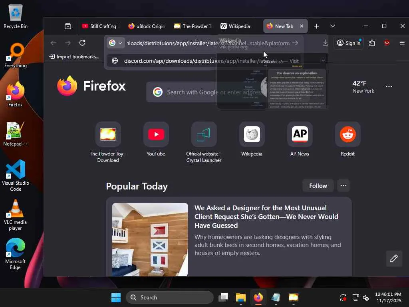The height and width of the screenshot is (307, 409).
Task: Open the Reddit shortcut tile
Action: pos(348,140)
